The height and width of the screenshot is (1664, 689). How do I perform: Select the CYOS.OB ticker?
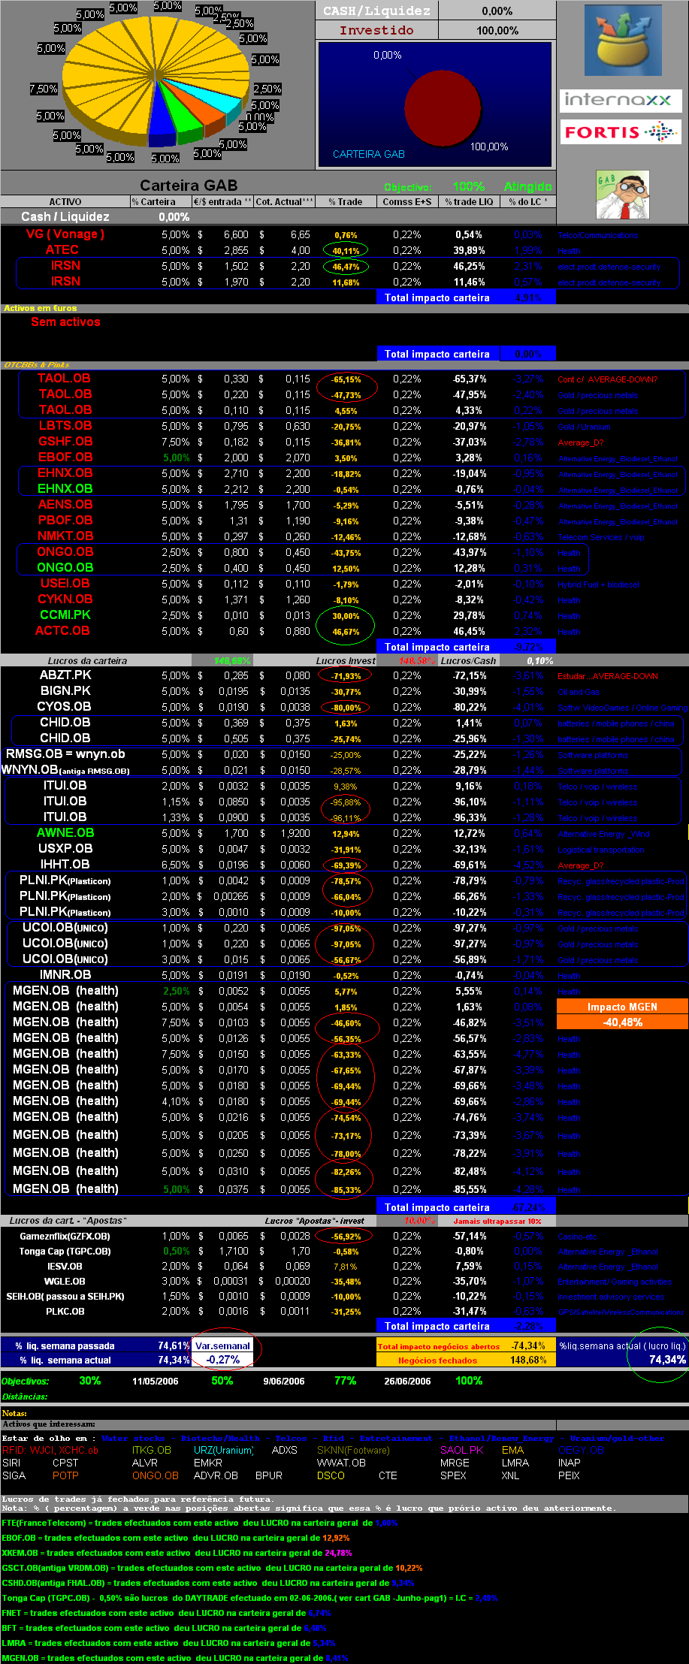click(x=64, y=706)
